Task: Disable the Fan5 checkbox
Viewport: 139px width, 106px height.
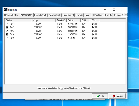Action: click(7, 38)
